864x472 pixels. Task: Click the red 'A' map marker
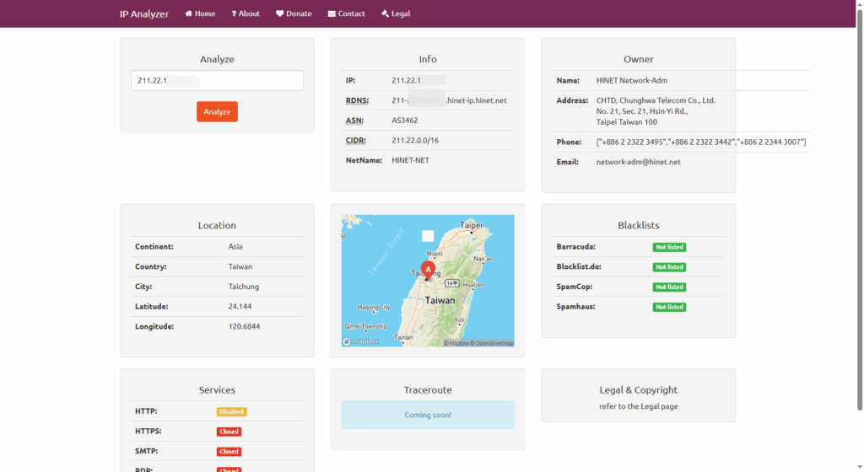coord(428,269)
